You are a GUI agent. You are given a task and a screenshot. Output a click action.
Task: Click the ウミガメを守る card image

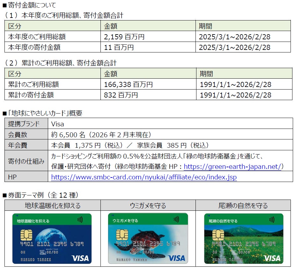[x=148, y=239]
